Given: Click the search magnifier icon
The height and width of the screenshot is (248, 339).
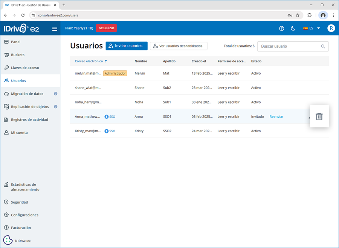Looking at the screenshot, I should pyautogui.click(x=323, y=46).
